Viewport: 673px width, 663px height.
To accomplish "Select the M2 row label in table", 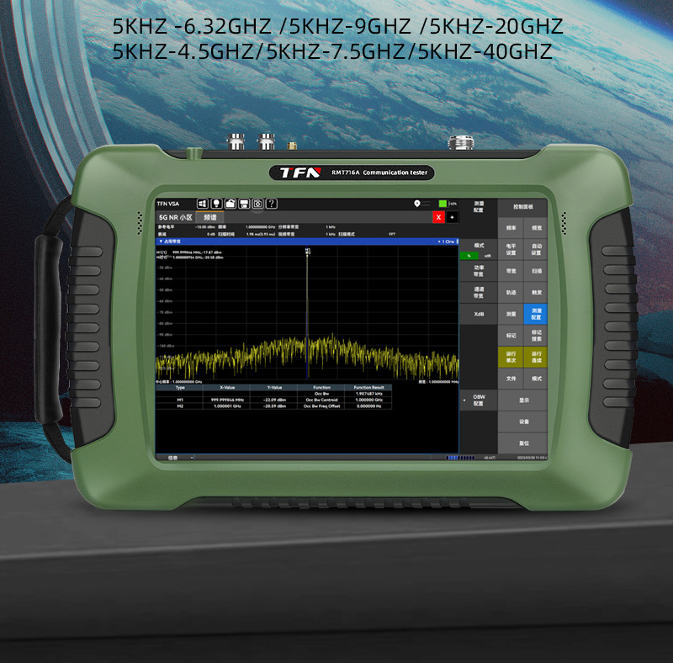I will point(180,406).
